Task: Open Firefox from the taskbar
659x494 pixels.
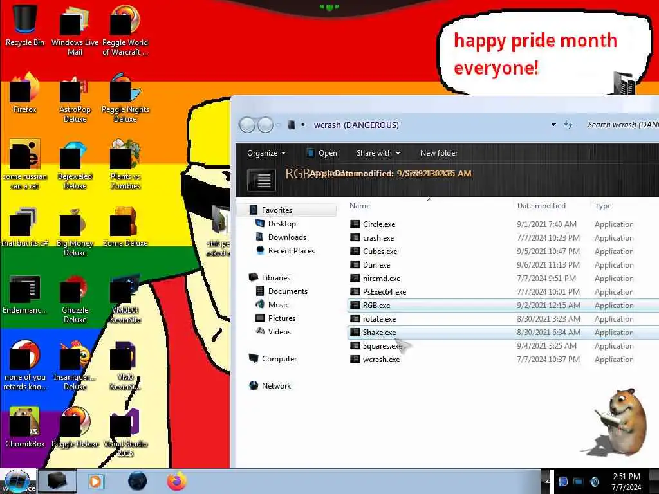Action: click(x=176, y=481)
